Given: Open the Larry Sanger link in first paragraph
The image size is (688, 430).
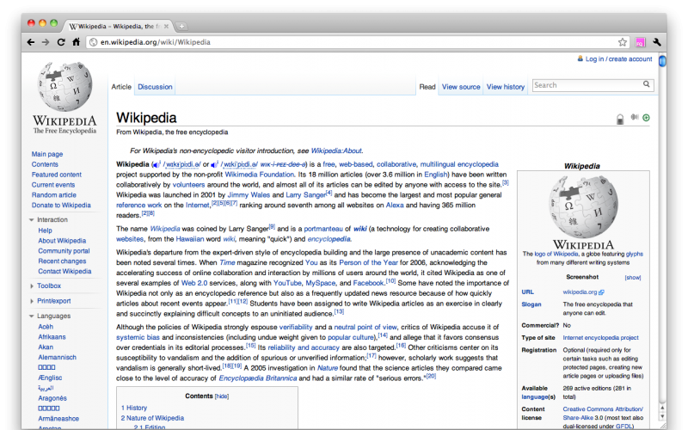Looking at the screenshot, I should click(306, 195).
